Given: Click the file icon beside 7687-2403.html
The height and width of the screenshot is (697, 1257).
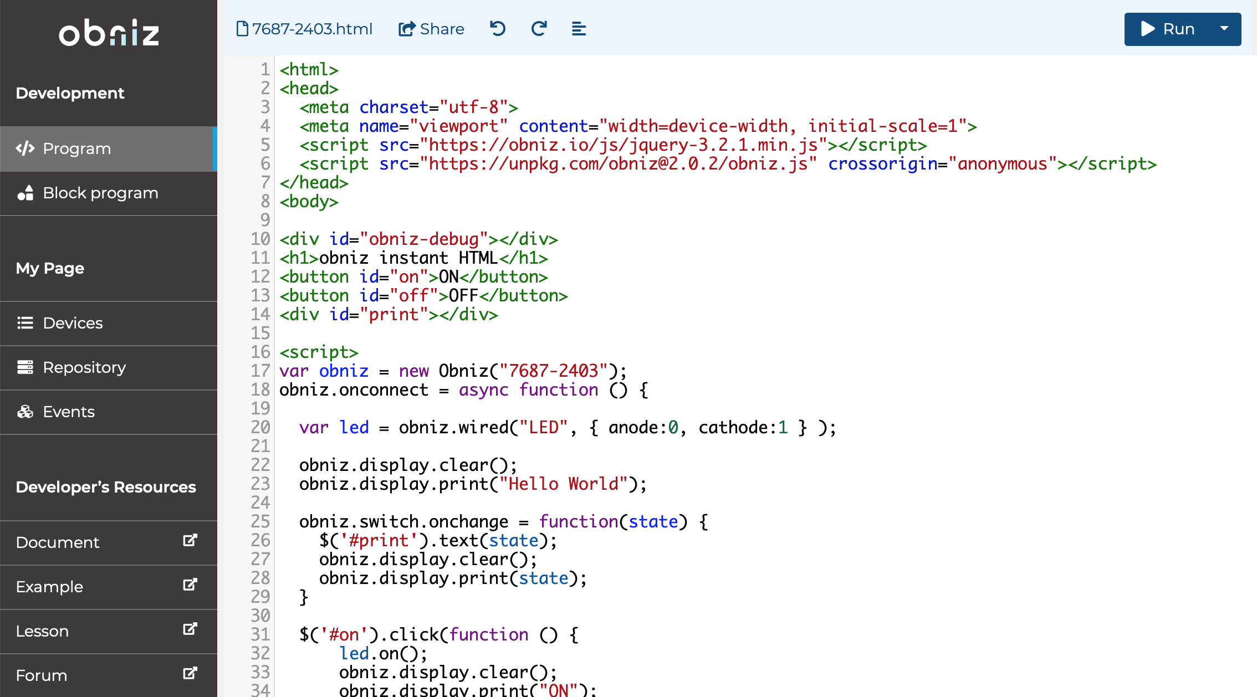Looking at the screenshot, I should click(x=242, y=29).
